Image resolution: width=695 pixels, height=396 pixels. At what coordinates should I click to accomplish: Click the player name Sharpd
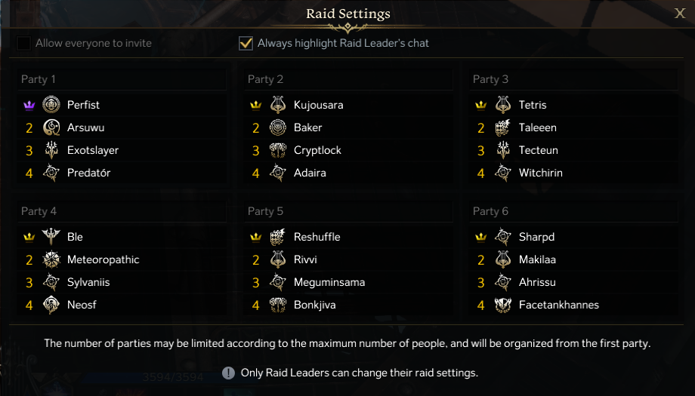coord(536,237)
